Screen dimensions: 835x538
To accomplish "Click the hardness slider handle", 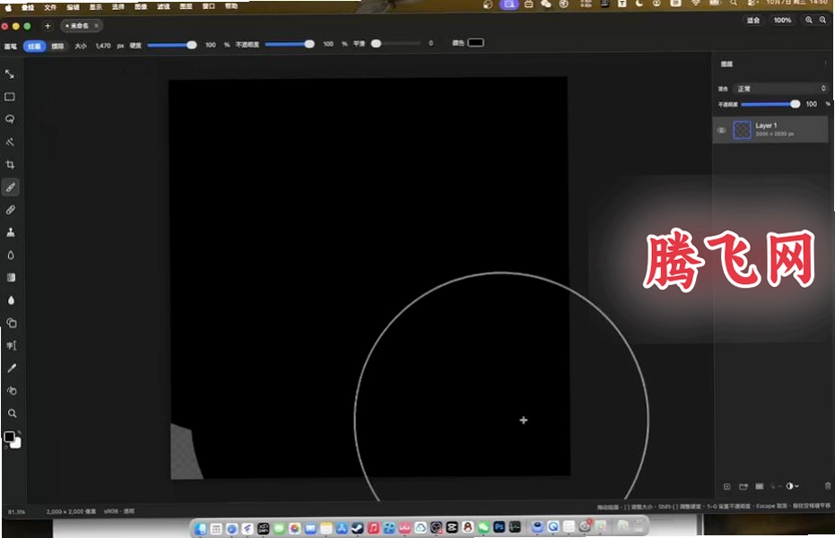I will tap(192, 45).
